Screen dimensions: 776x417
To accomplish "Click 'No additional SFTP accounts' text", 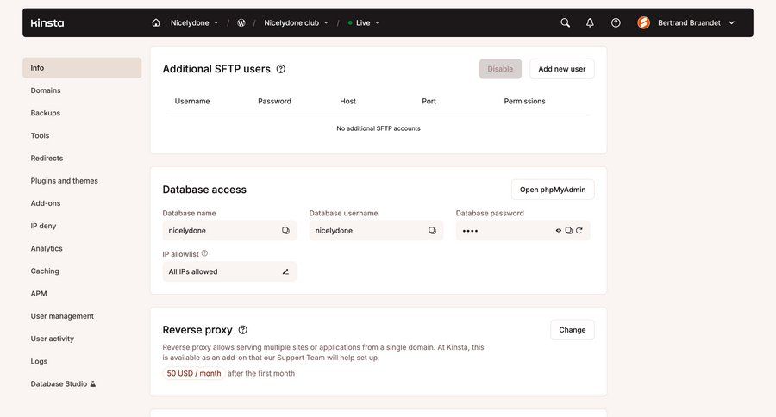I will [379, 128].
